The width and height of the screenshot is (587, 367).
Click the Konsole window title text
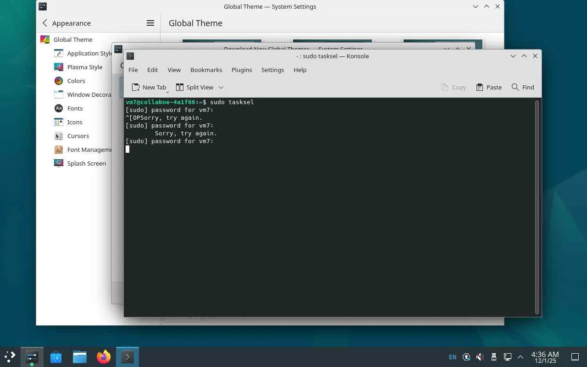pyautogui.click(x=332, y=56)
